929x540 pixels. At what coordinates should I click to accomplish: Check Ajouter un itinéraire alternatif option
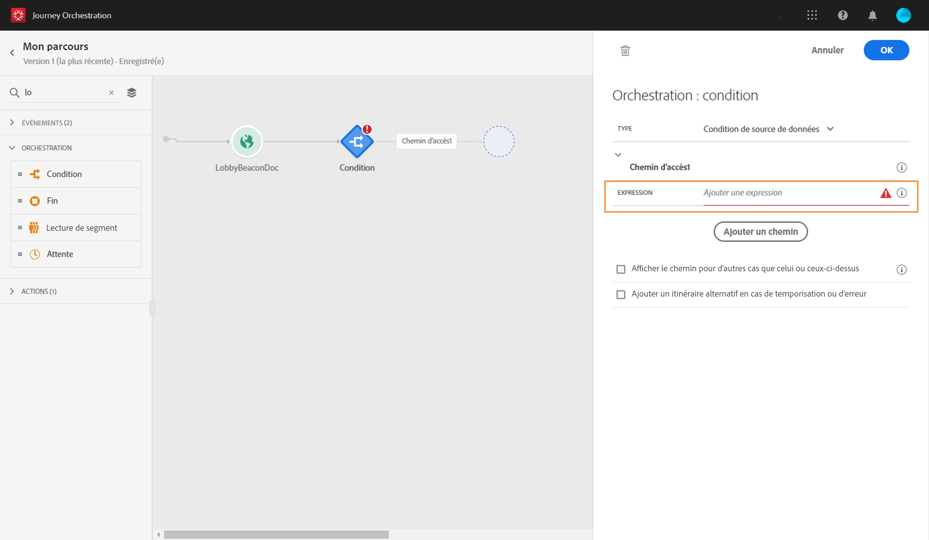[621, 294]
